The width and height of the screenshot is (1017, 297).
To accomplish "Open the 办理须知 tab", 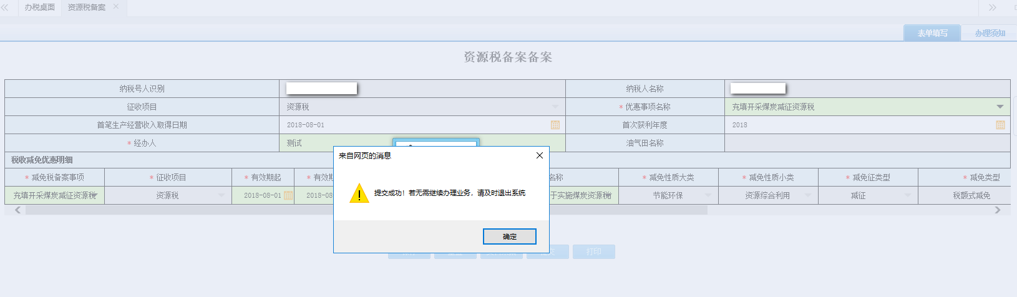I will 990,33.
